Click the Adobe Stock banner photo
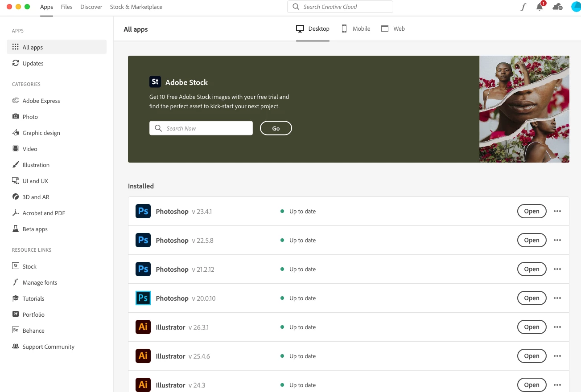 [524, 109]
